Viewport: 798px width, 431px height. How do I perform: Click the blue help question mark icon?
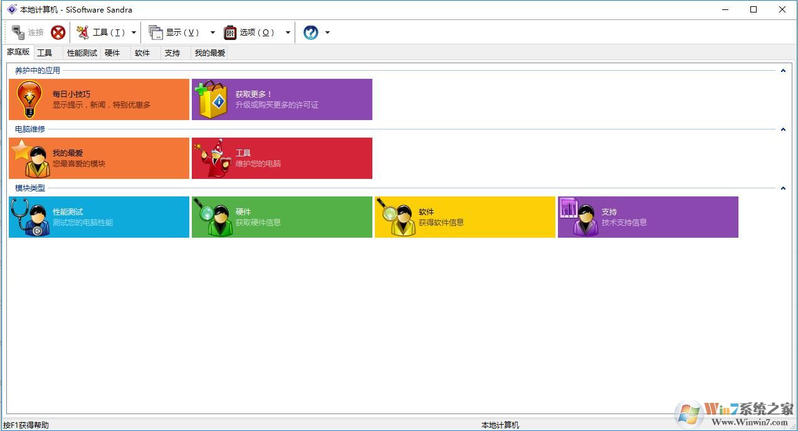(x=311, y=32)
